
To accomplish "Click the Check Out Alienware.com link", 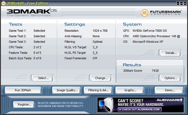I will tap(140, 109).
